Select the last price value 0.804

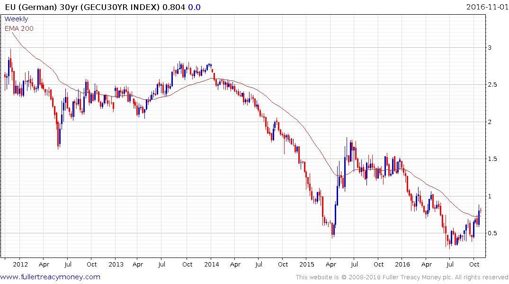tap(174, 7)
